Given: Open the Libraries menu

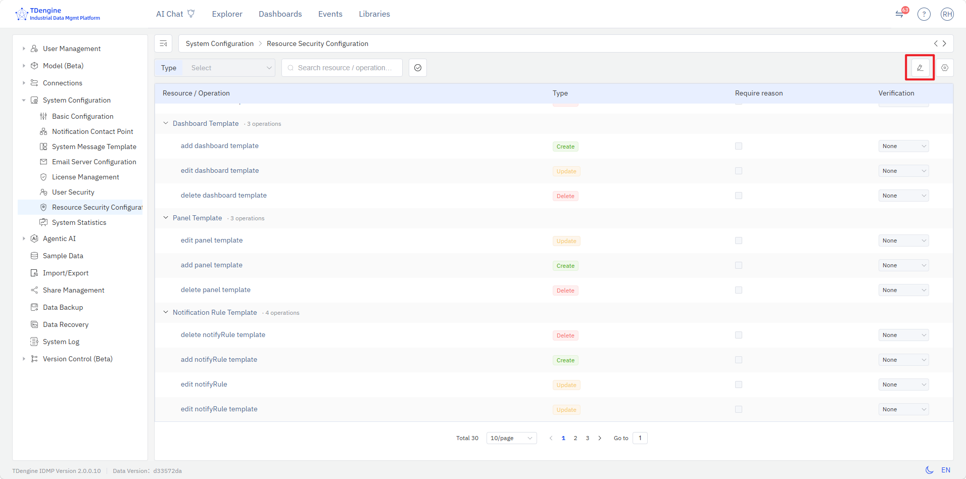Looking at the screenshot, I should click(x=374, y=14).
